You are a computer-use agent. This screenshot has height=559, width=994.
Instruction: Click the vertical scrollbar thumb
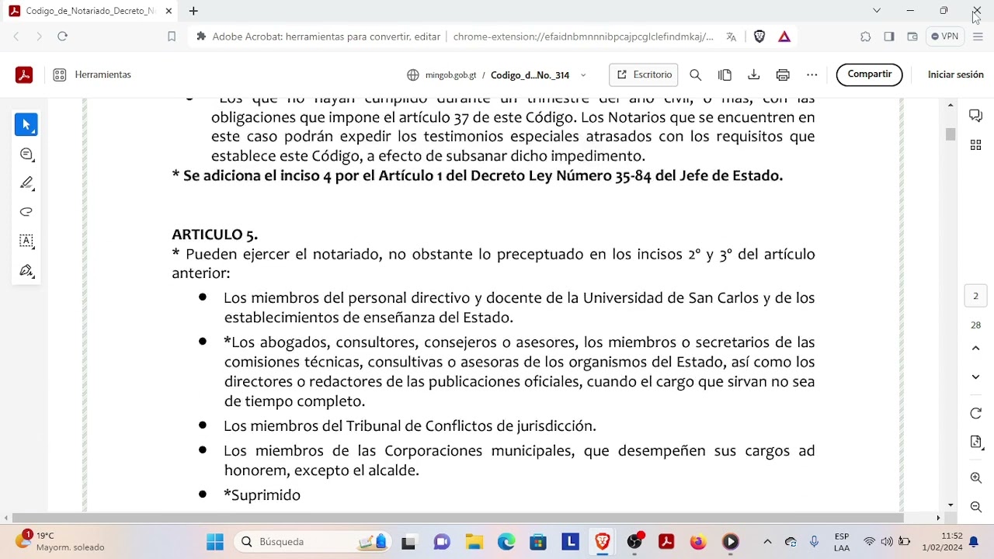pyautogui.click(x=951, y=134)
